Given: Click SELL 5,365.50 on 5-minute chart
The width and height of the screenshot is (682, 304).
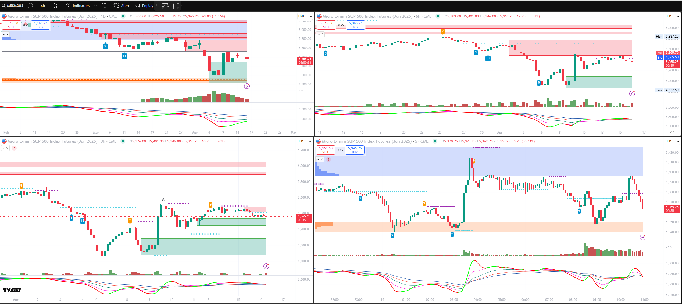Looking at the screenshot, I should [x=326, y=150].
